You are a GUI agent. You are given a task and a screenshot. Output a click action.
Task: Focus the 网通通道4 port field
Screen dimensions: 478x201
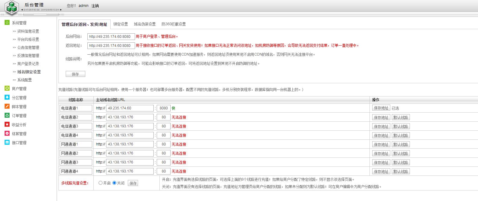[164, 171]
